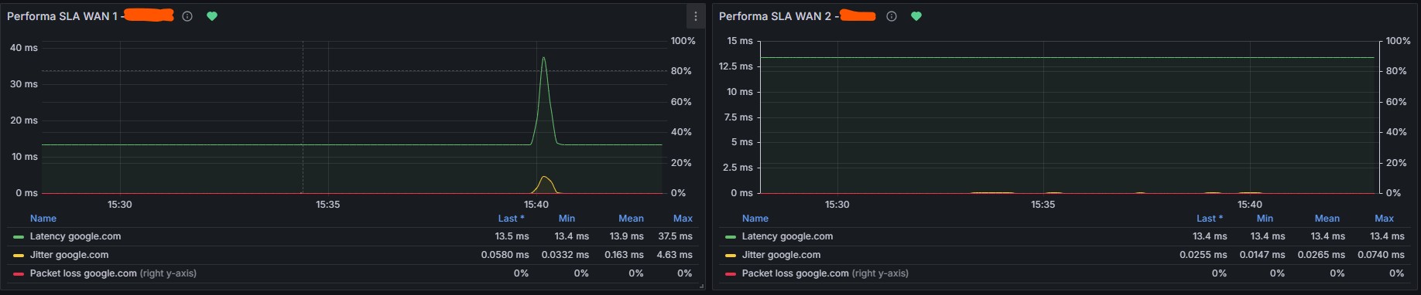
Task: Click 12.5 ms y-axis label in WAN 2
Action: click(735, 66)
